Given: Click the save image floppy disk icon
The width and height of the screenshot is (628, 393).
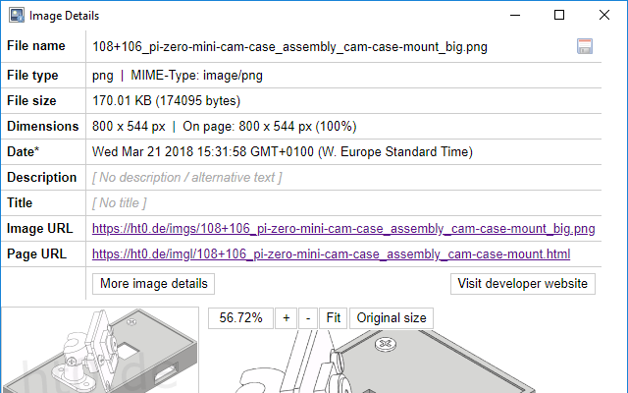Looking at the screenshot, I should click(x=585, y=46).
